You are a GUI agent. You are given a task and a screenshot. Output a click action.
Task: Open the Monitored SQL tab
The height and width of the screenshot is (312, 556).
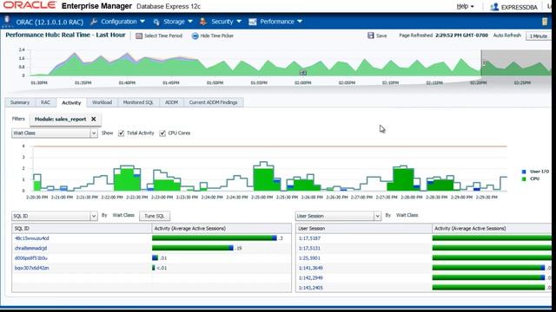click(138, 102)
